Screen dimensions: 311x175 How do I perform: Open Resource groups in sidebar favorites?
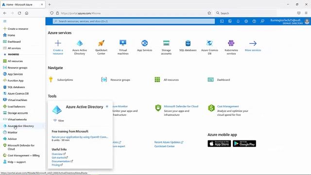[x=15, y=68]
